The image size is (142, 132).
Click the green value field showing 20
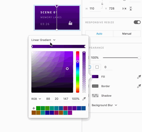58,99
